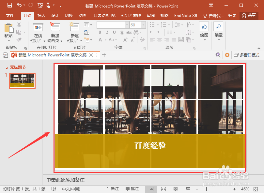Click the Clear formatting eraser icon
This screenshot has height=193, width=264.
[x=142, y=40]
